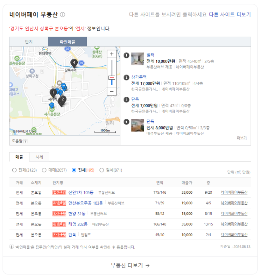
Task: Switch to the 확인매물 tab
Action: point(68,42)
